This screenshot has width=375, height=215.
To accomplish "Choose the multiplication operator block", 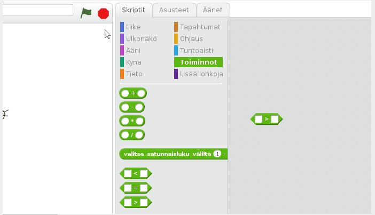I will (x=132, y=121).
